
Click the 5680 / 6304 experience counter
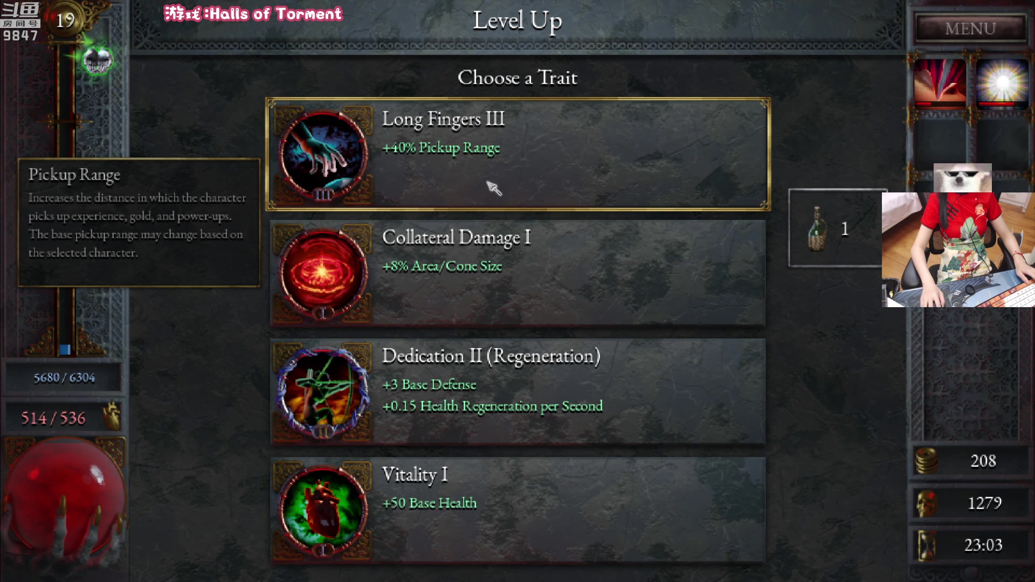click(64, 377)
